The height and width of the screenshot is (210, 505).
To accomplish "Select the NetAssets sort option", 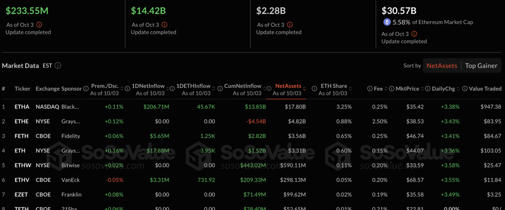I will 441,66.
